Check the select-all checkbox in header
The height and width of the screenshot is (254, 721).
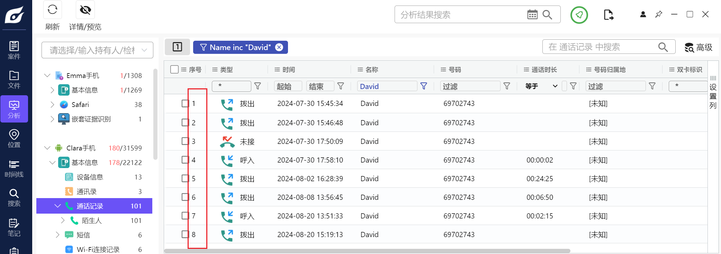coord(174,69)
